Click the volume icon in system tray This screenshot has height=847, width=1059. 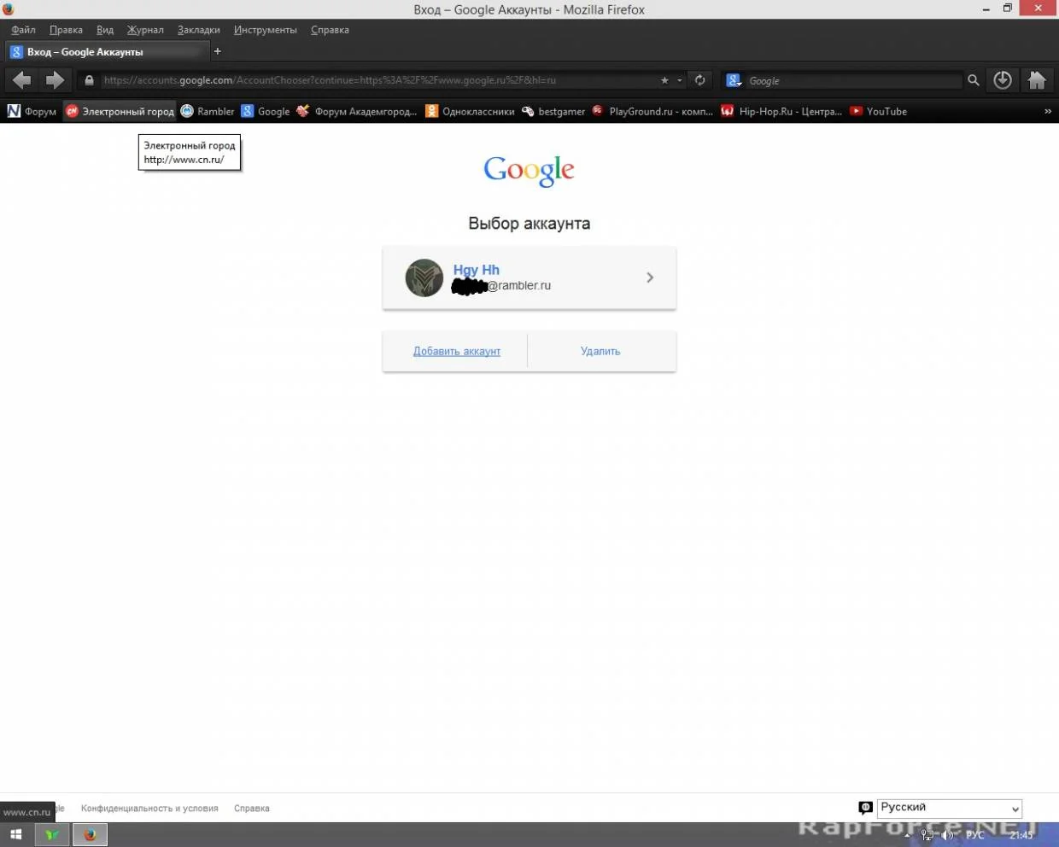(947, 835)
